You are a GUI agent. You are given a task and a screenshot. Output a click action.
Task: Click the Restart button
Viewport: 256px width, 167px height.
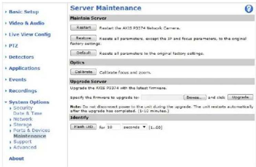click(84, 28)
